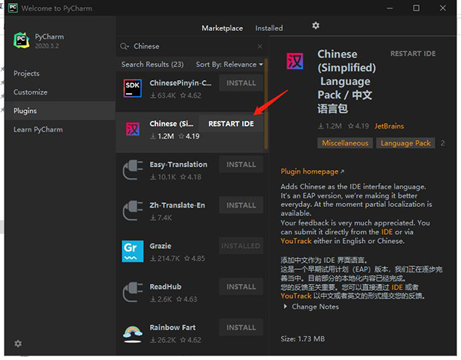Open the JetBrains vendor link
Screen dimensions: 461x360
pos(389,126)
